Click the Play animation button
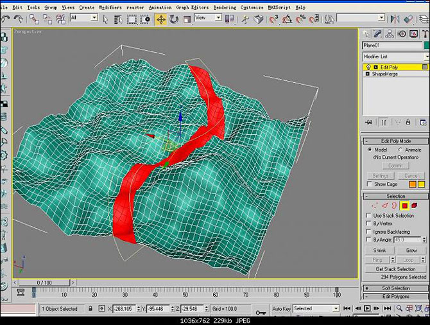This screenshot has width=430, height=325. click(367, 308)
